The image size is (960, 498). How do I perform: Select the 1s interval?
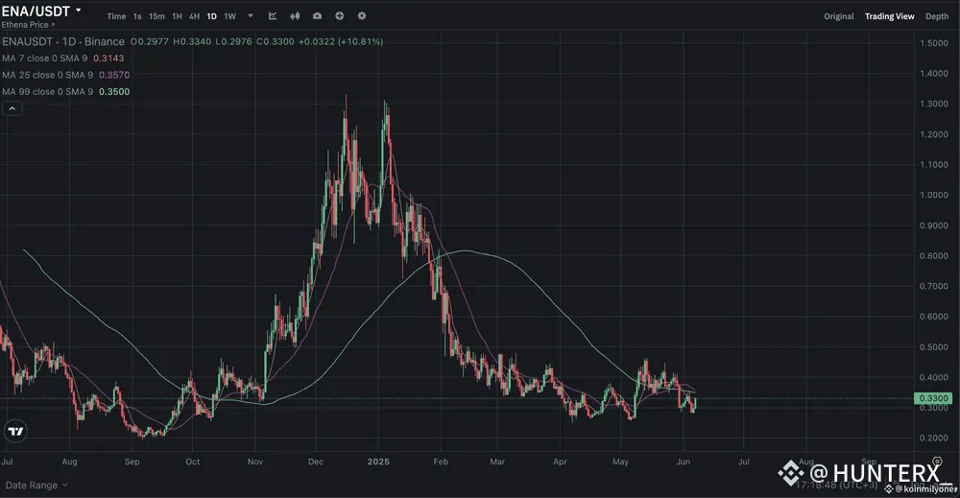(137, 16)
